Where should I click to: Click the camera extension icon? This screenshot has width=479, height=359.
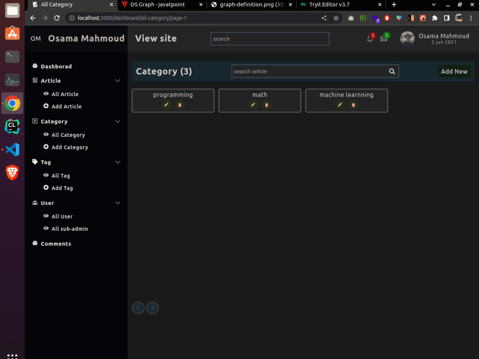tap(351, 18)
